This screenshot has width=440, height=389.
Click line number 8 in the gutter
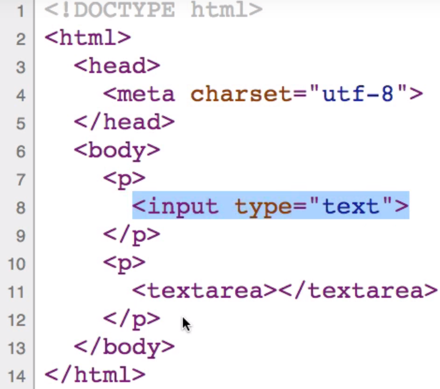[x=21, y=208]
